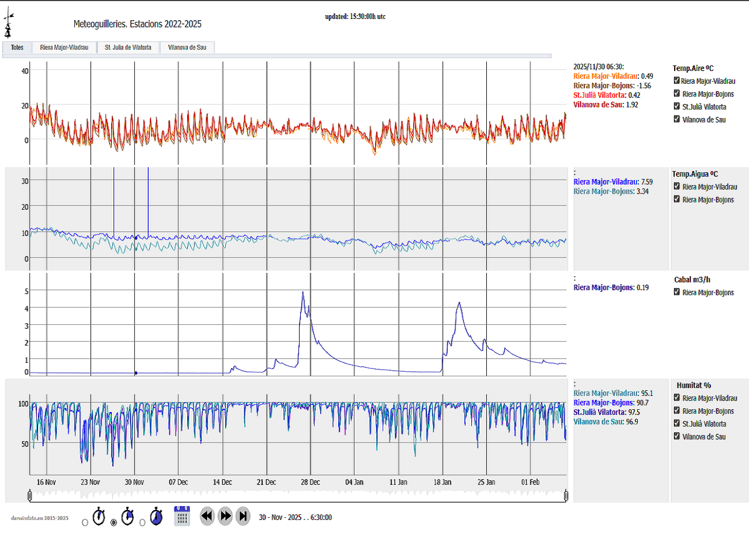Click the right handle of range slider

pyautogui.click(x=566, y=495)
